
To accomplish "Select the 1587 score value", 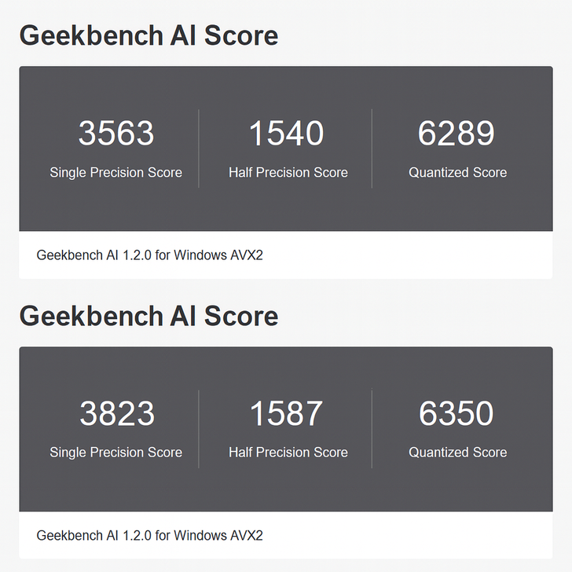I will (x=286, y=413).
